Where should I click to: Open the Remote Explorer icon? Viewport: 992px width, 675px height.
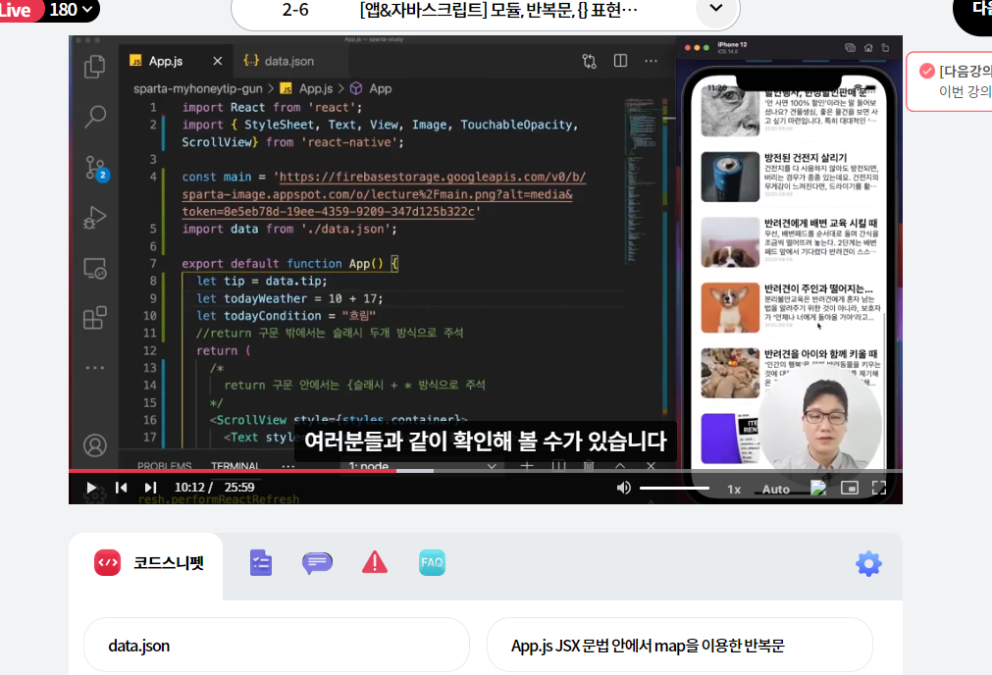(x=94, y=268)
